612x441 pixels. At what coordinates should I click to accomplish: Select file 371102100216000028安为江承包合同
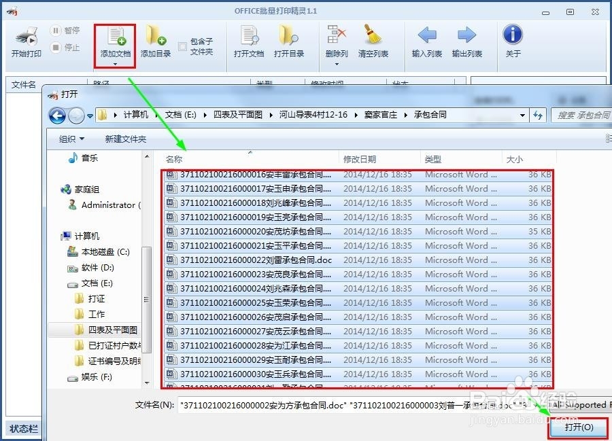358,345
